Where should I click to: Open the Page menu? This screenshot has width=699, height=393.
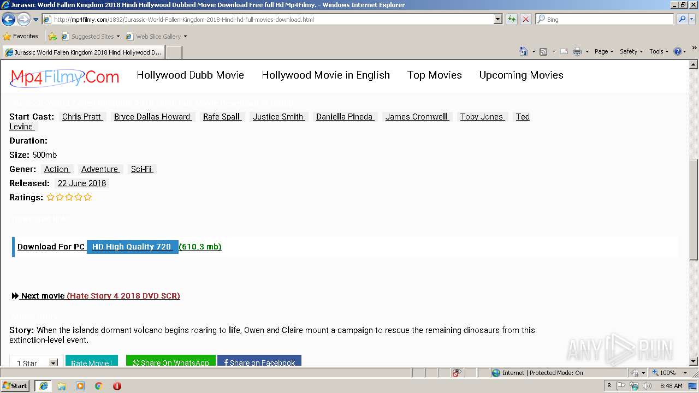[603, 51]
